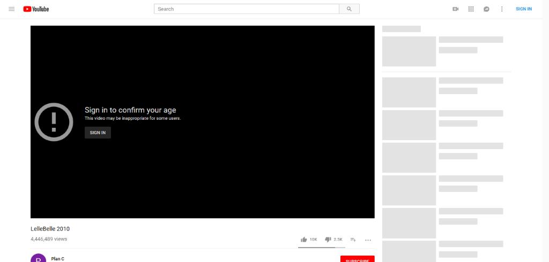
Task: Expand the more actions ellipsis below video
Action: 368,240
